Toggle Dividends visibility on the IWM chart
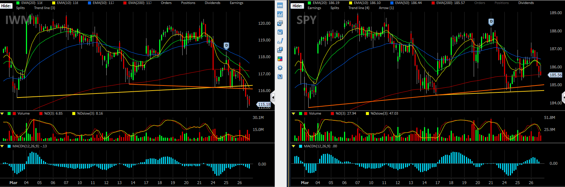 (212, 3)
